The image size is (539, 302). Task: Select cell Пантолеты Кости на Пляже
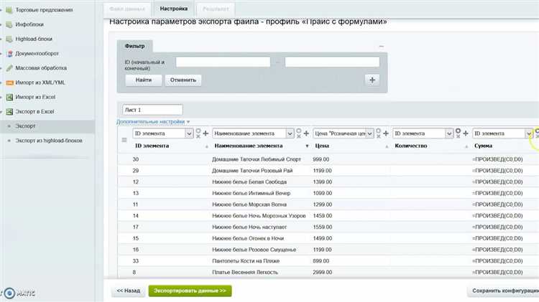(x=246, y=261)
